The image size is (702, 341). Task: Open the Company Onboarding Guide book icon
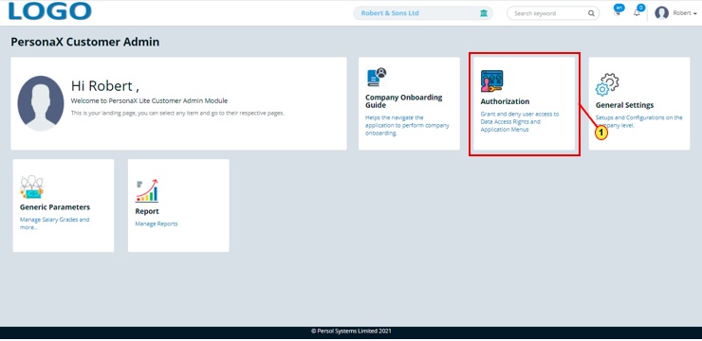(377, 77)
